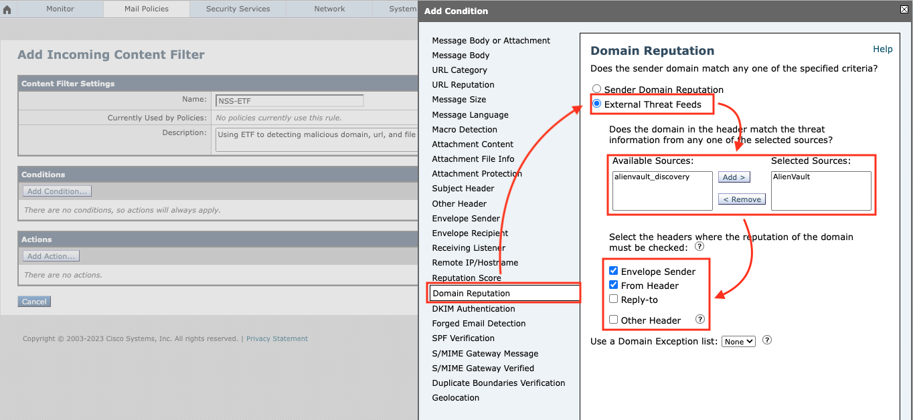The height and width of the screenshot is (420, 913).
Task: Uncheck the Envelope Sender checkbox
Action: point(613,270)
